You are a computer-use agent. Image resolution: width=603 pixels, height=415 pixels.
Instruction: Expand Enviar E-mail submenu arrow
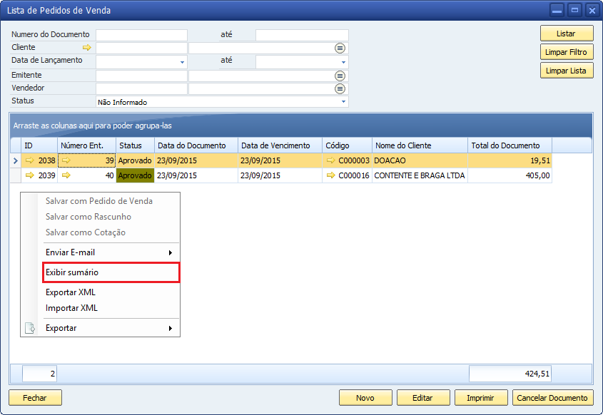pyautogui.click(x=170, y=253)
